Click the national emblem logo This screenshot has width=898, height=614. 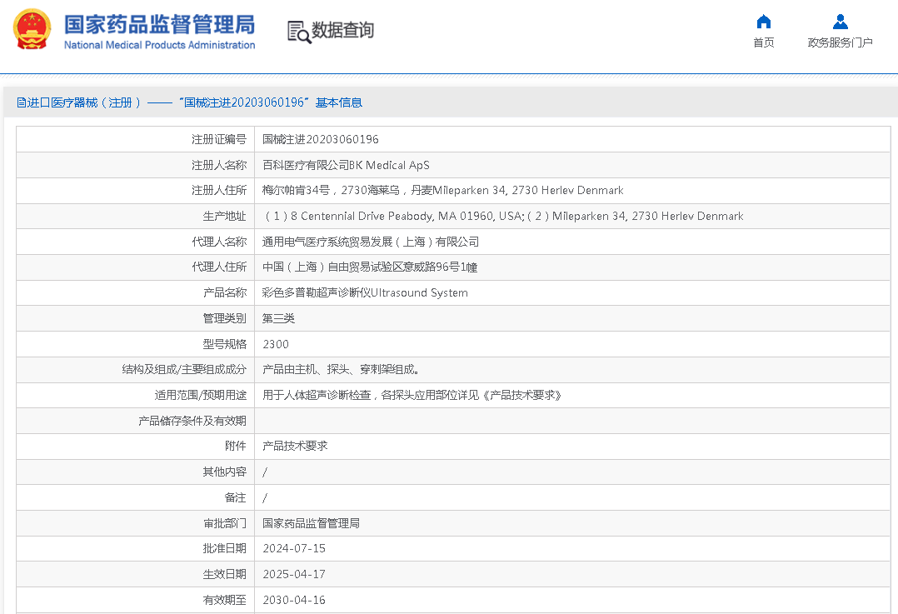(x=32, y=30)
